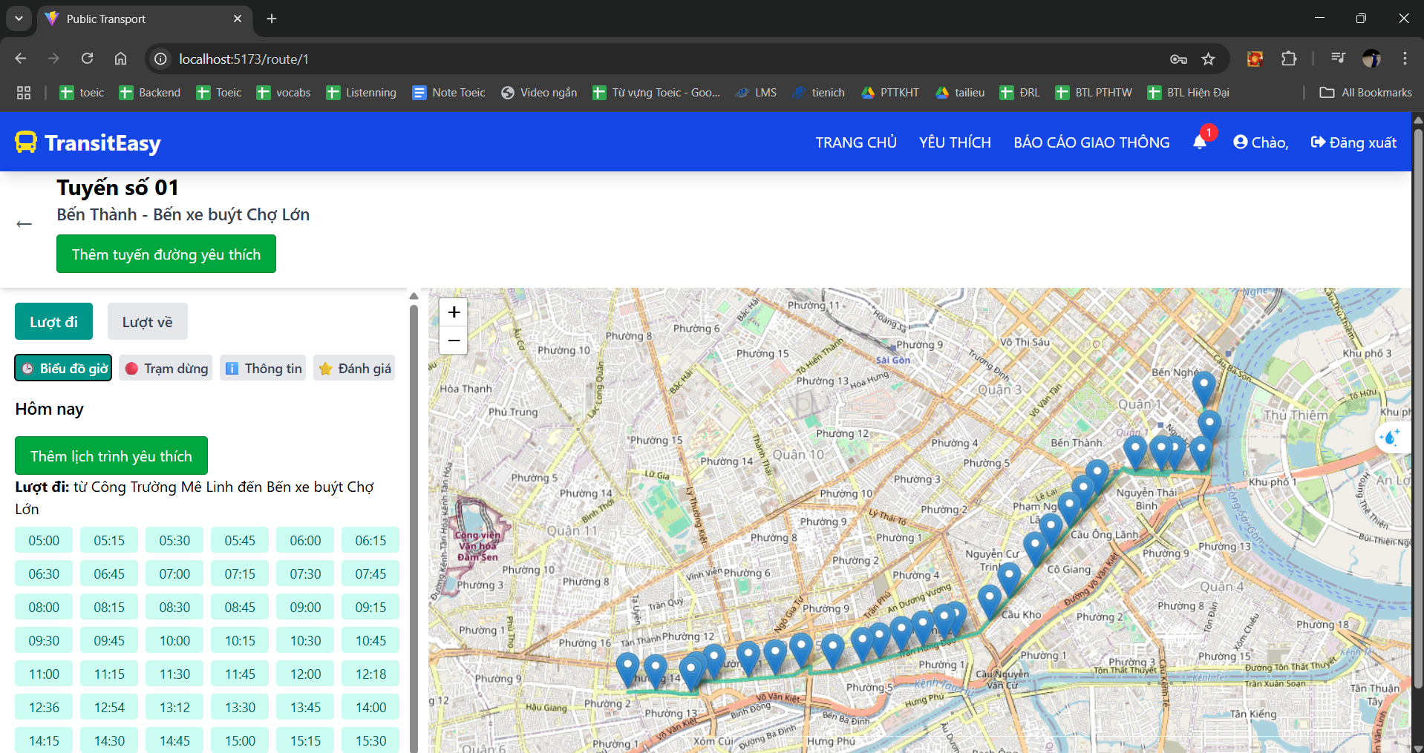This screenshot has height=753, width=1424.
Task: Click the schedule panel vertical scrollbar
Action: click(x=414, y=519)
